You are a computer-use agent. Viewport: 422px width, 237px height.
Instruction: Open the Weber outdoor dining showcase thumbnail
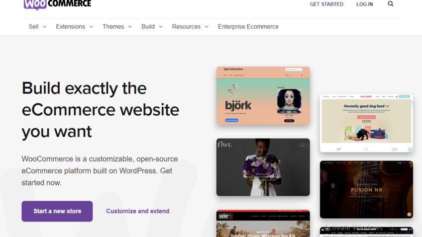(x=263, y=224)
